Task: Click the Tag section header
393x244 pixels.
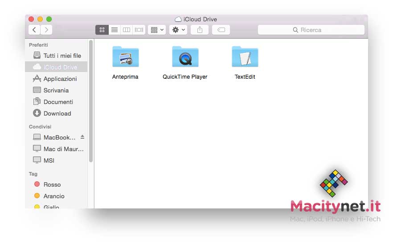Action: click(33, 174)
